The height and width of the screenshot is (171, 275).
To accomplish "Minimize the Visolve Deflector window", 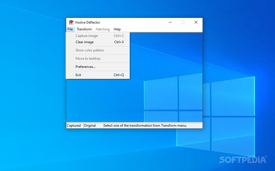I will click(x=170, y=22).
